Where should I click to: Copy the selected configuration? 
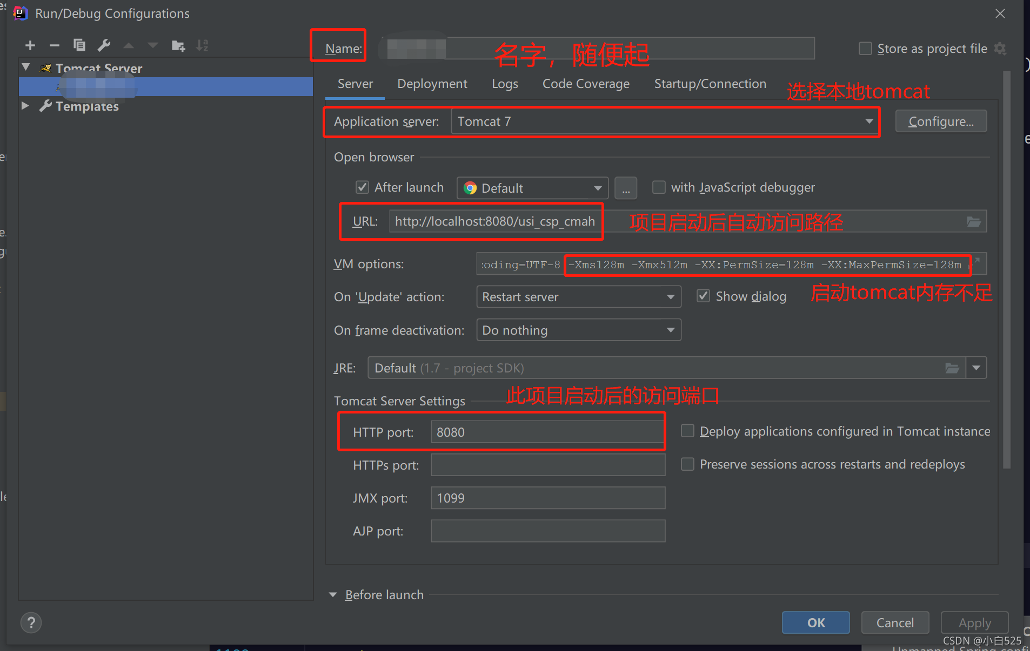point(79,45)
